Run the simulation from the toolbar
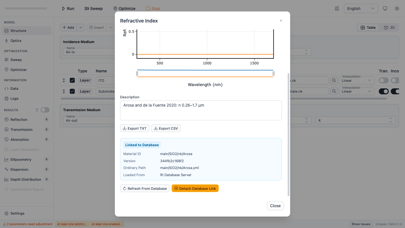 (x=68, y=8)
